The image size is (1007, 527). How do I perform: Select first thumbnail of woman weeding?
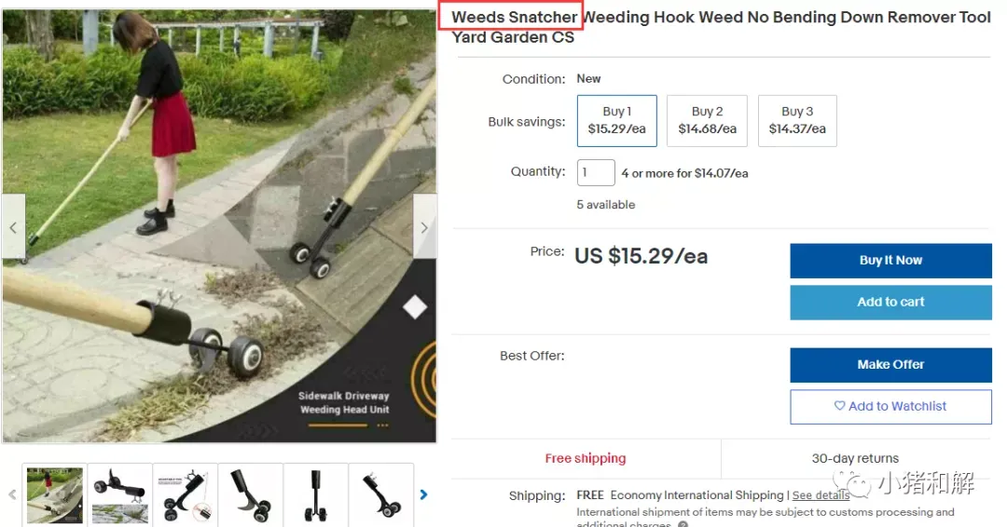pos(55,495)
